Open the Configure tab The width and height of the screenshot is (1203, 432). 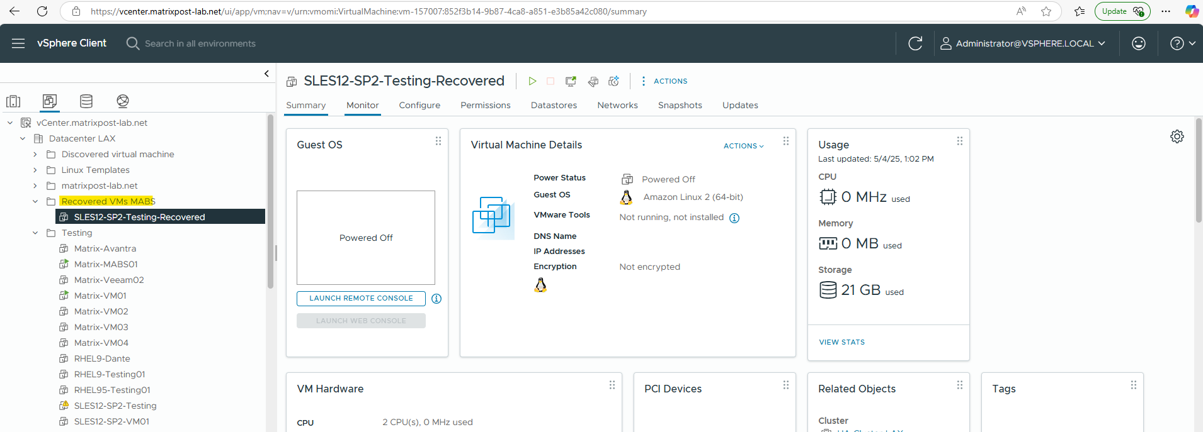(419, 105)
